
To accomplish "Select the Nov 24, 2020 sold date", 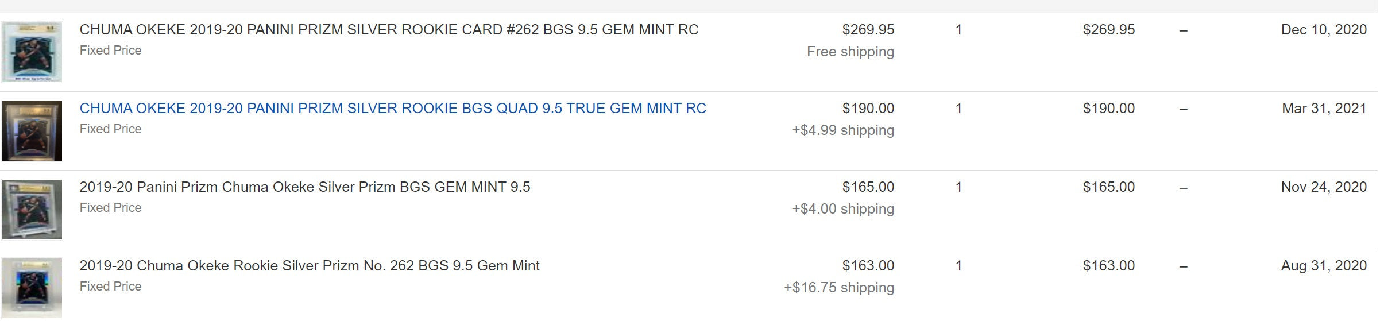I will (x=1324, y=187).
